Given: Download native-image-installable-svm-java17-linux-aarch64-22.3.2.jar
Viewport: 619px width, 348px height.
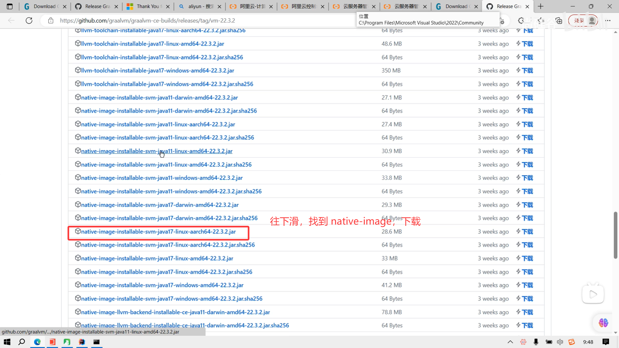Looking at the screenshot, I should pyautogui.click(x=158, y=232).
